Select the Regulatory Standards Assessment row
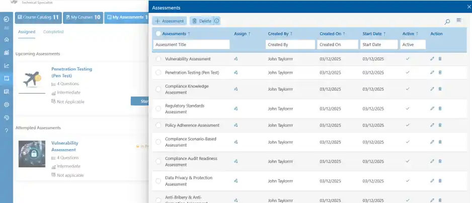This screenshot has height=203, width=472. (158, 109)
